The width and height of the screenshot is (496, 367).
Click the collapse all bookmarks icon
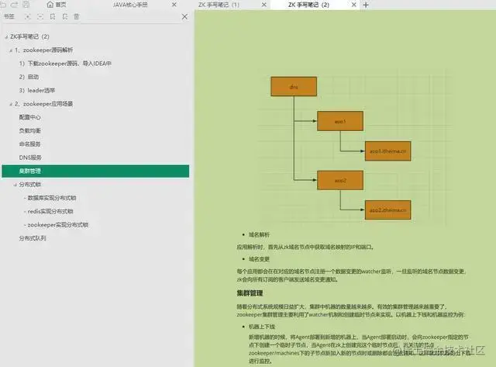point(40,16)
